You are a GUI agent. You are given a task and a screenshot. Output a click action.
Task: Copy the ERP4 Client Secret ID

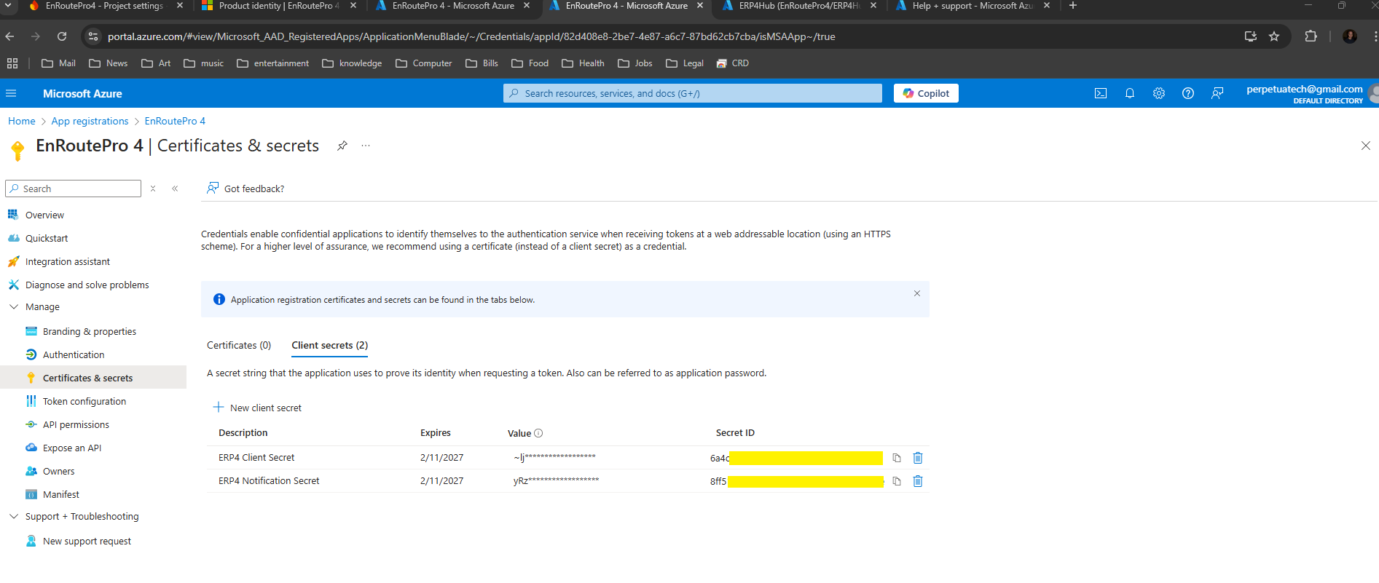tap(897, 458)
